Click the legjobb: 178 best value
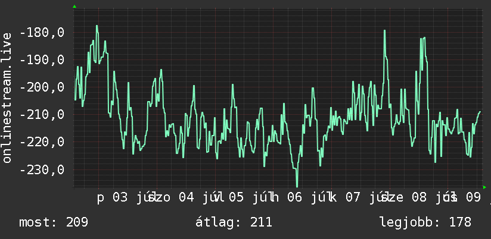 pyautogui.click(x=425, y=222)
